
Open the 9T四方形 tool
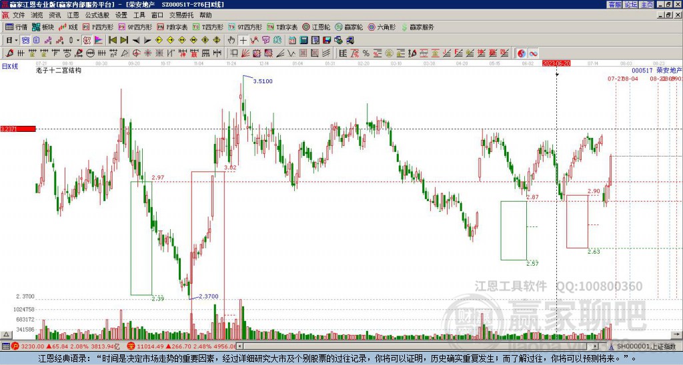pyautogui.click(x=245, y=27)
